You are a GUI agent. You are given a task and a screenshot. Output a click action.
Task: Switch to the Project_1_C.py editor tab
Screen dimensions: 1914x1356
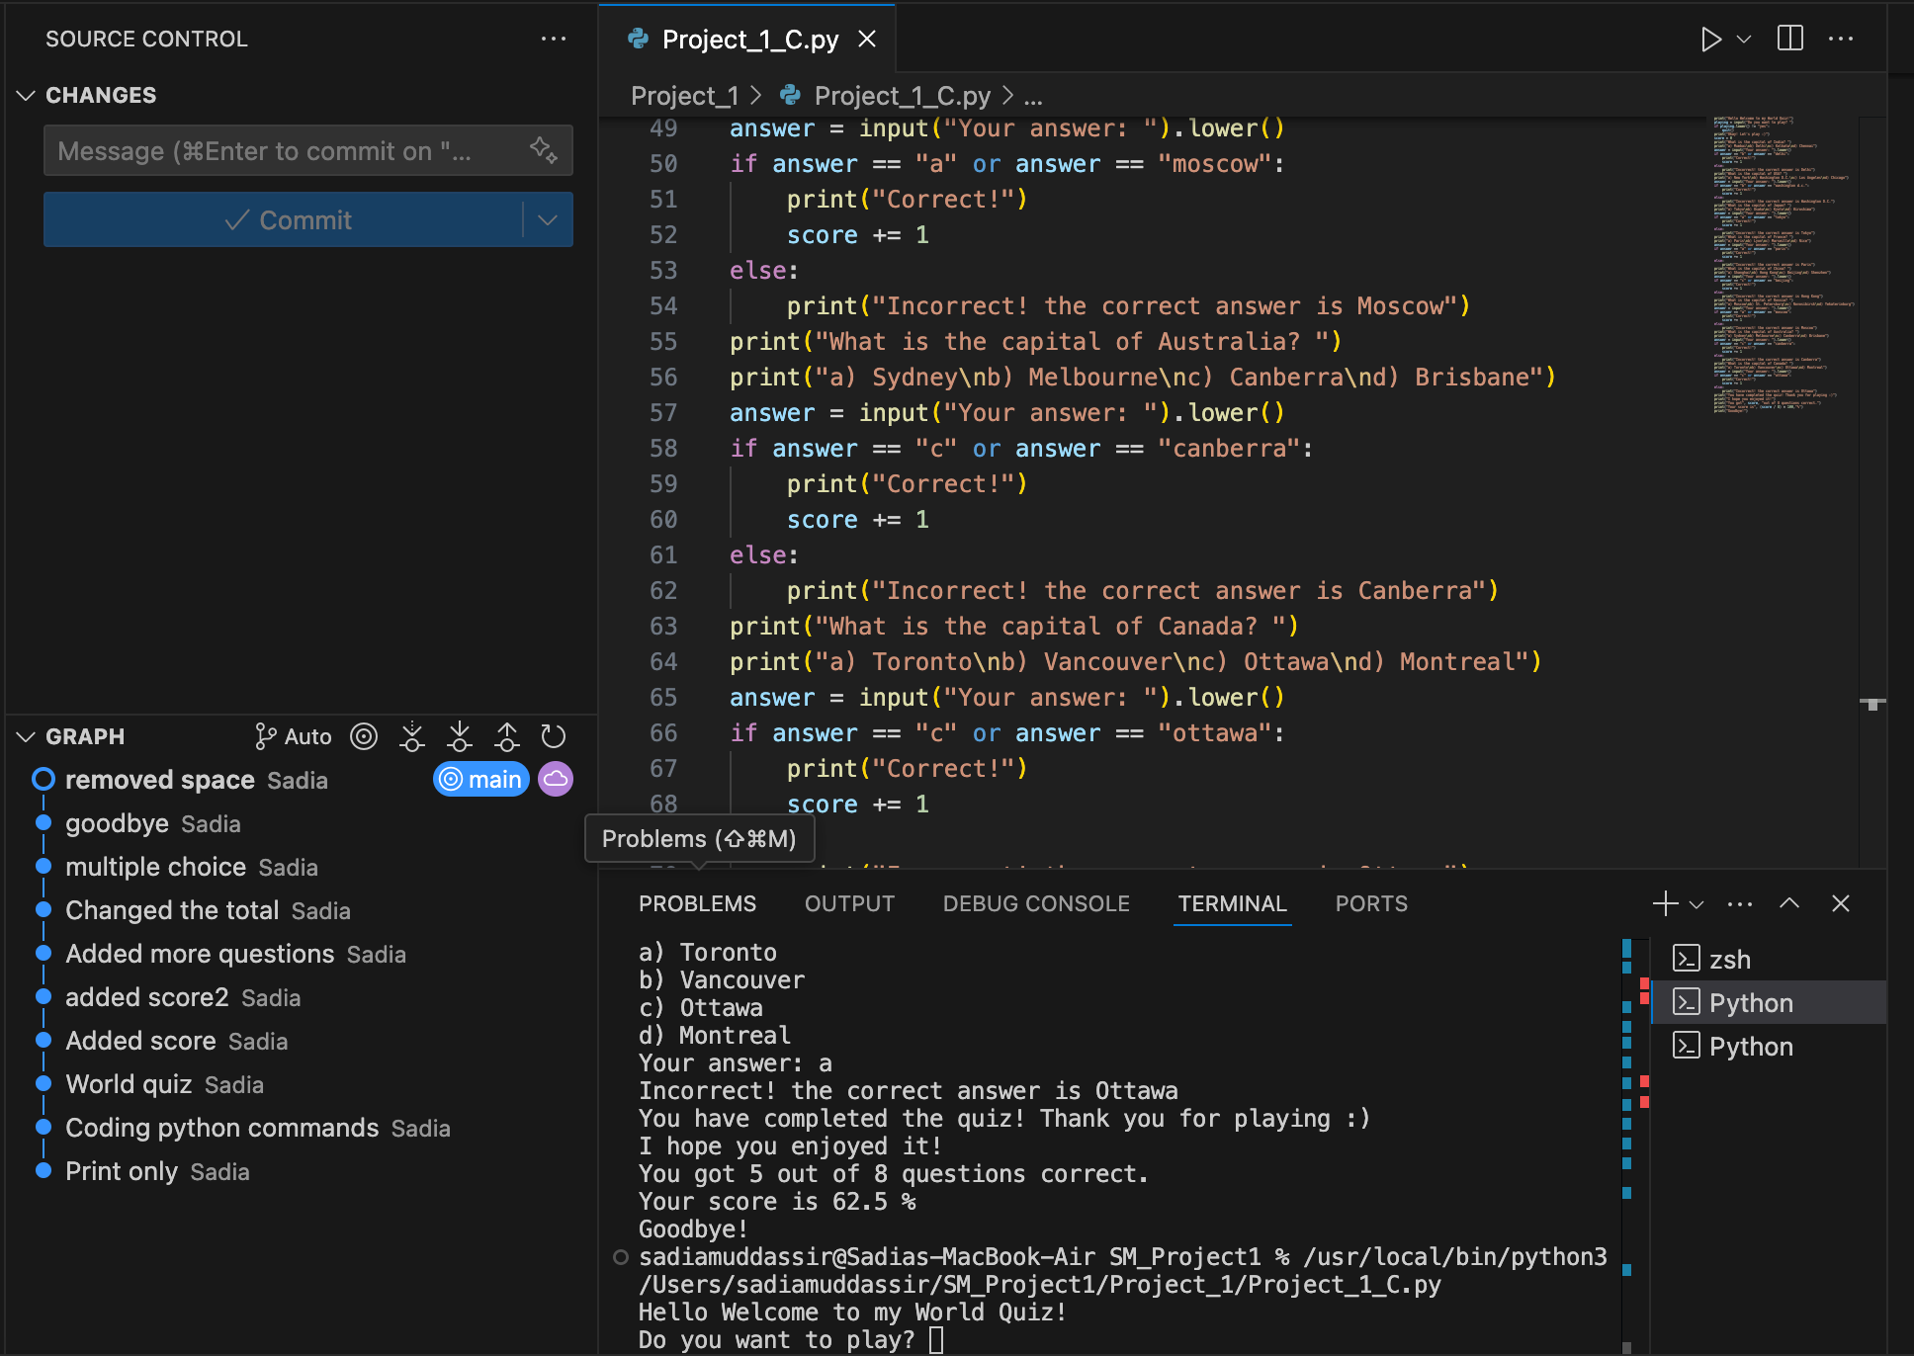click(749, 40)
